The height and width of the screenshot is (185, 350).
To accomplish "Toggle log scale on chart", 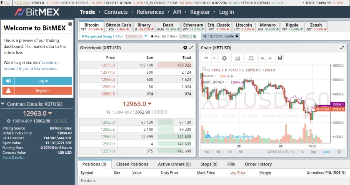I will [x=313, y=152].
